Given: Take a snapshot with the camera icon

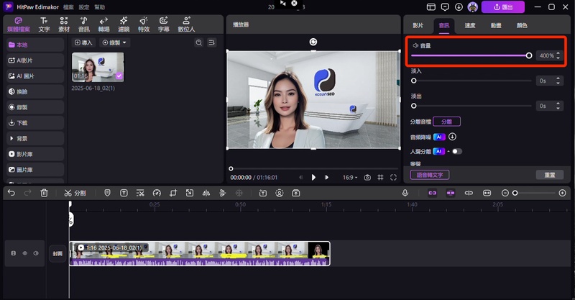Looking at the screenshot, I should coord(367,178).
